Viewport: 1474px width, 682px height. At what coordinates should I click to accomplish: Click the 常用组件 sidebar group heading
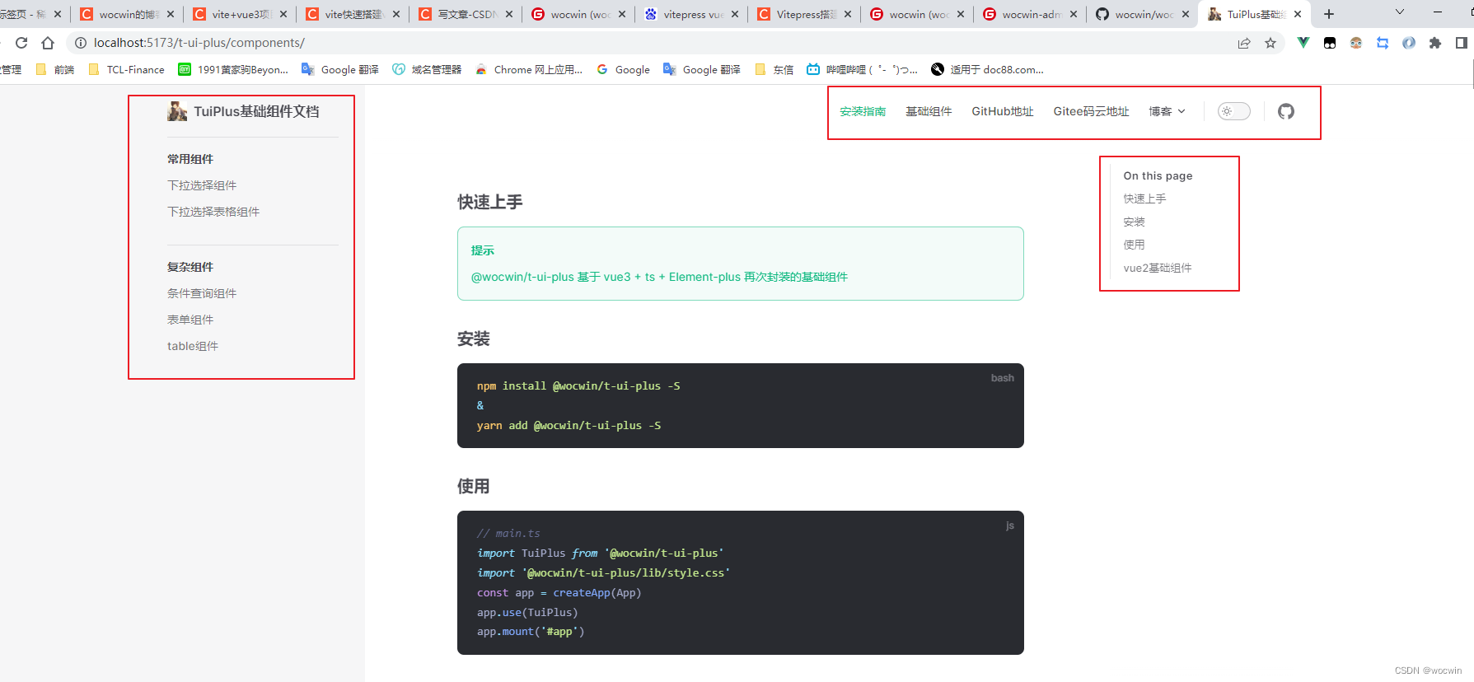(190, 159)
